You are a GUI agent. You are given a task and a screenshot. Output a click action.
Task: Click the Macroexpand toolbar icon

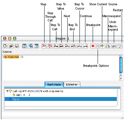[x=108, y=46]
